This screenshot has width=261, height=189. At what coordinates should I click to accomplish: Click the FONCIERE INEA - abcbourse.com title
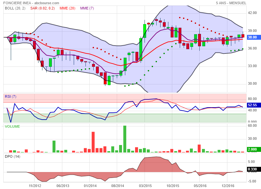(x=31, y=3)
